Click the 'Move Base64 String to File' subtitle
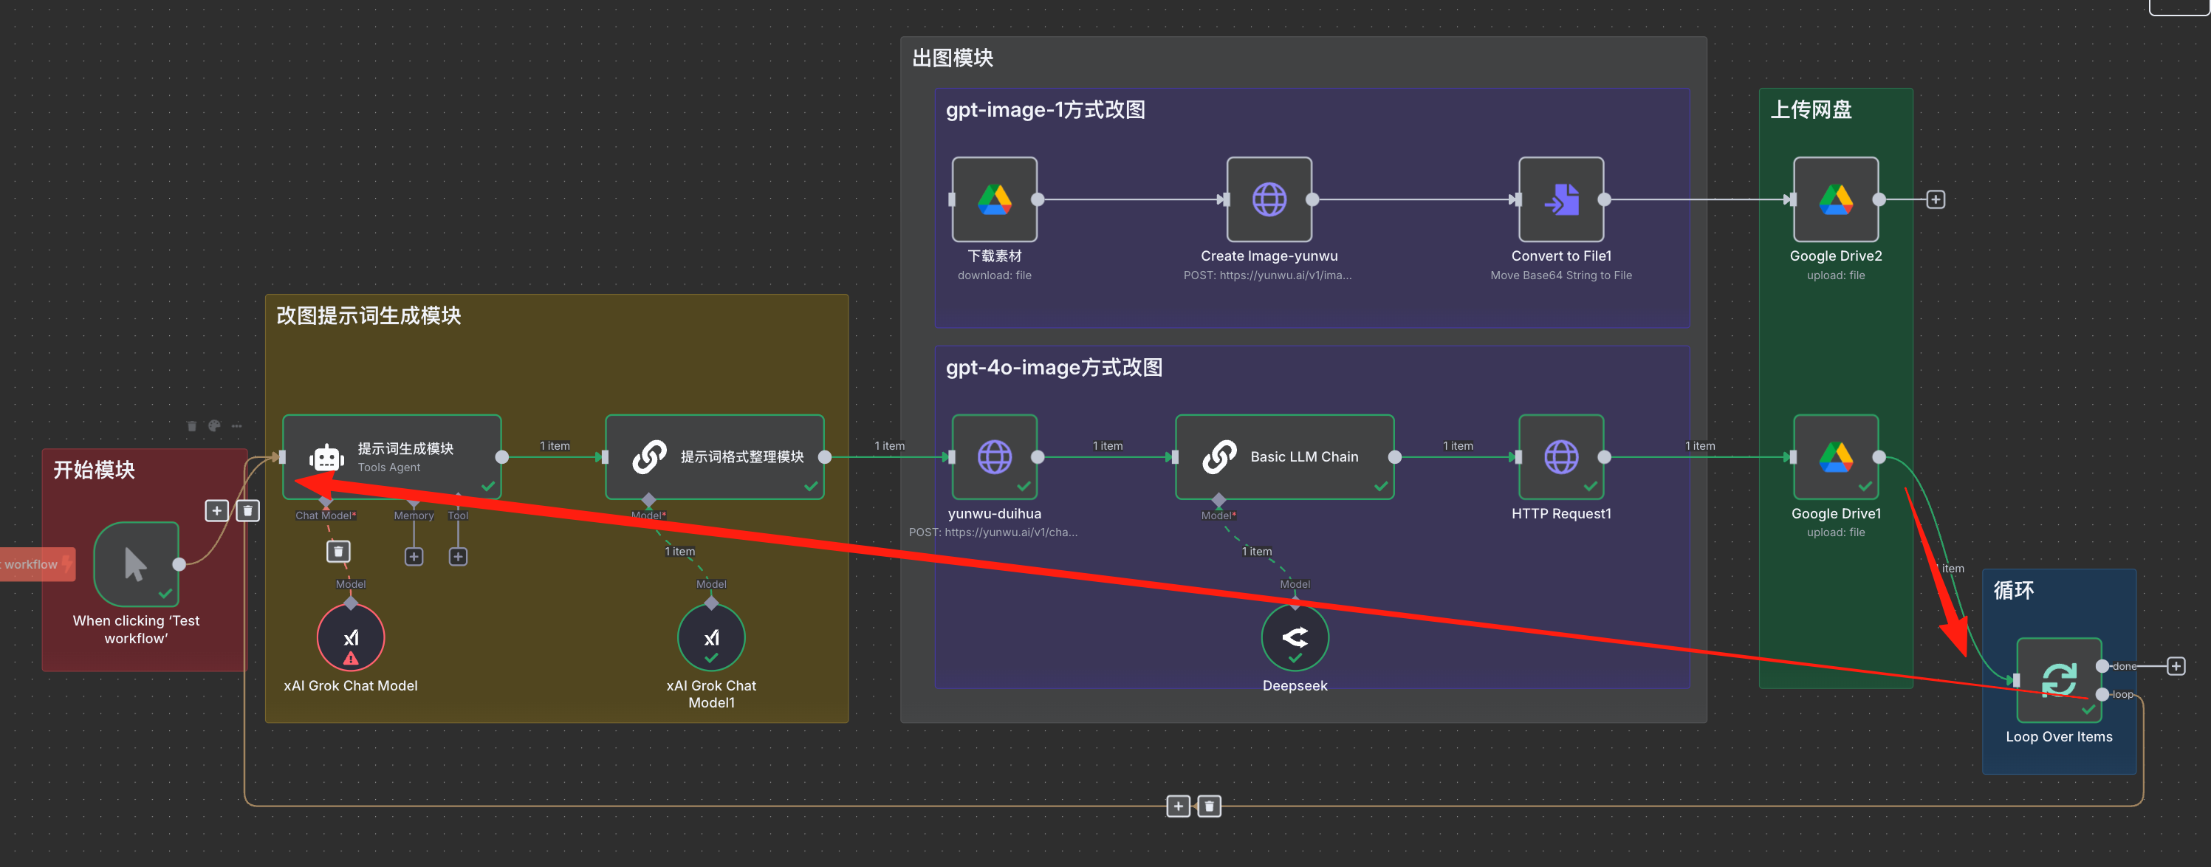The height and width of the screenshot is (867, 2211). pyautogui.click(x=1560, y=275)
